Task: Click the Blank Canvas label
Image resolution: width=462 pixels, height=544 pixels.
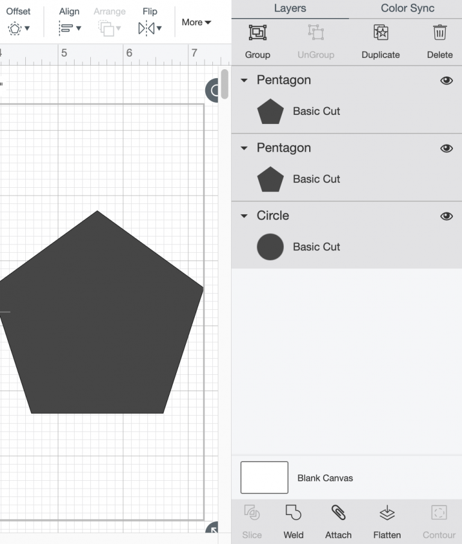Action: tap(325, 478)
